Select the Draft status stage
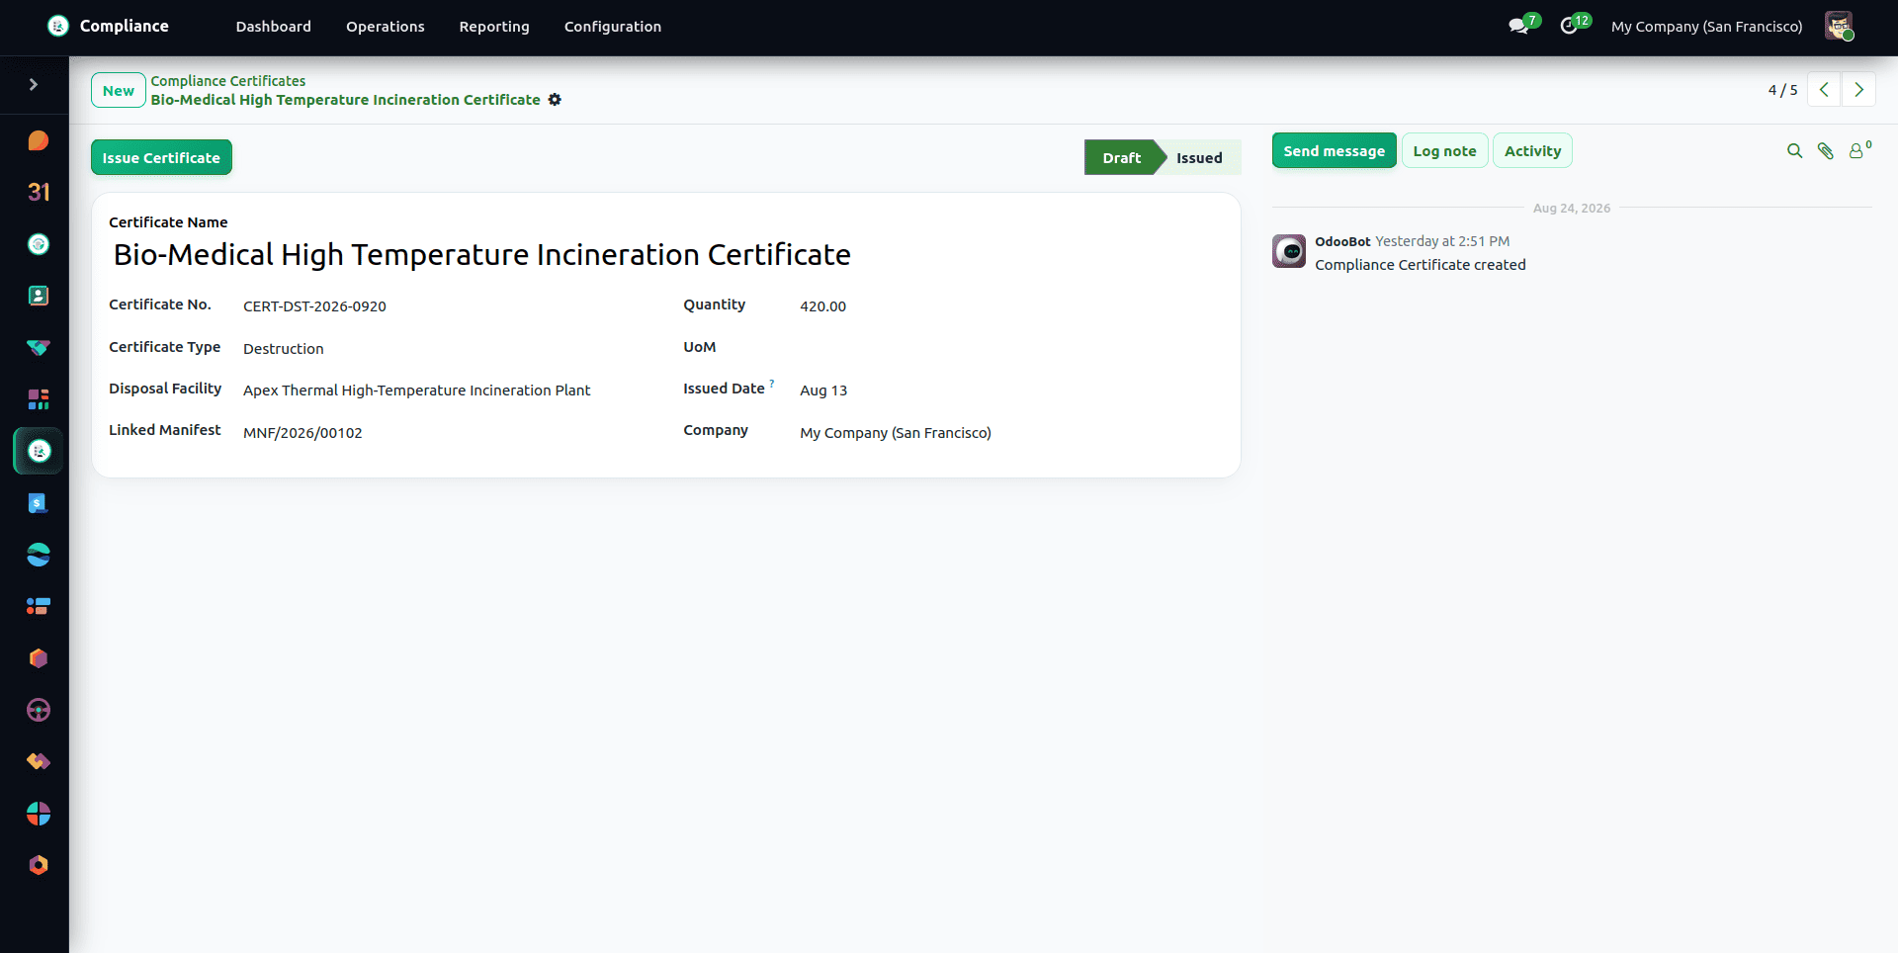Screen dimensions: 1898x953 click(1122, 157)
